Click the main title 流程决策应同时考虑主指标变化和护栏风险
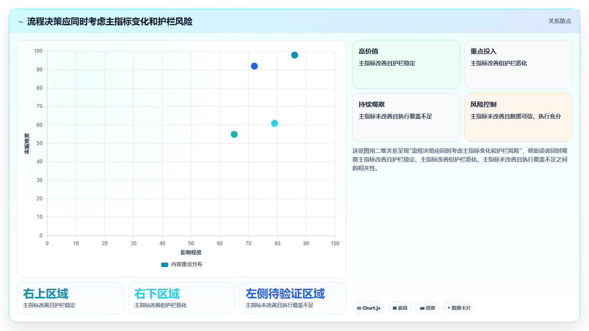Viewport: 589px width, 331px height. [x=110, y=21]
